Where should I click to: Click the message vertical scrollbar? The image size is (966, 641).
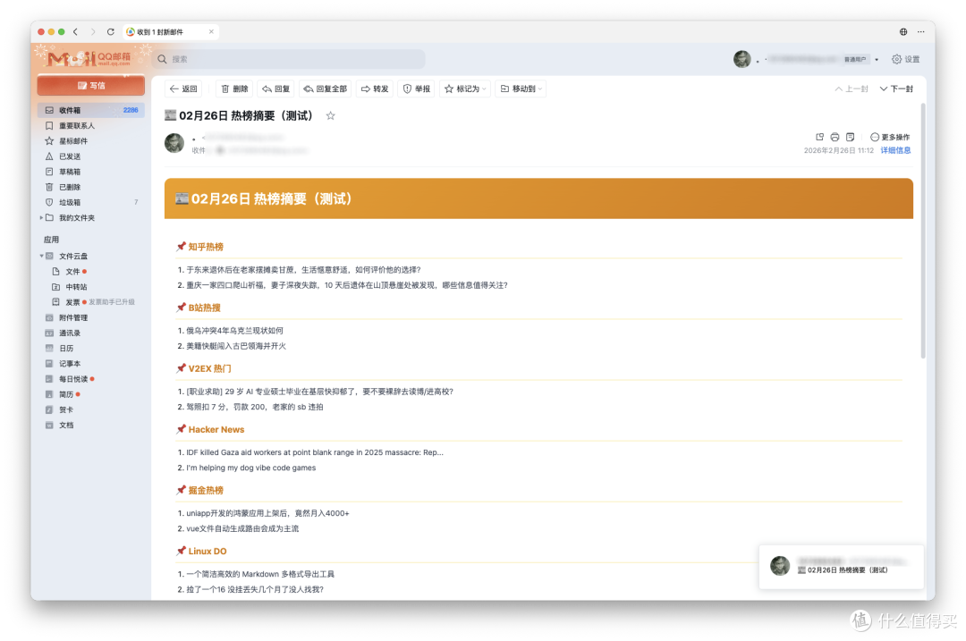click(923, 232)
